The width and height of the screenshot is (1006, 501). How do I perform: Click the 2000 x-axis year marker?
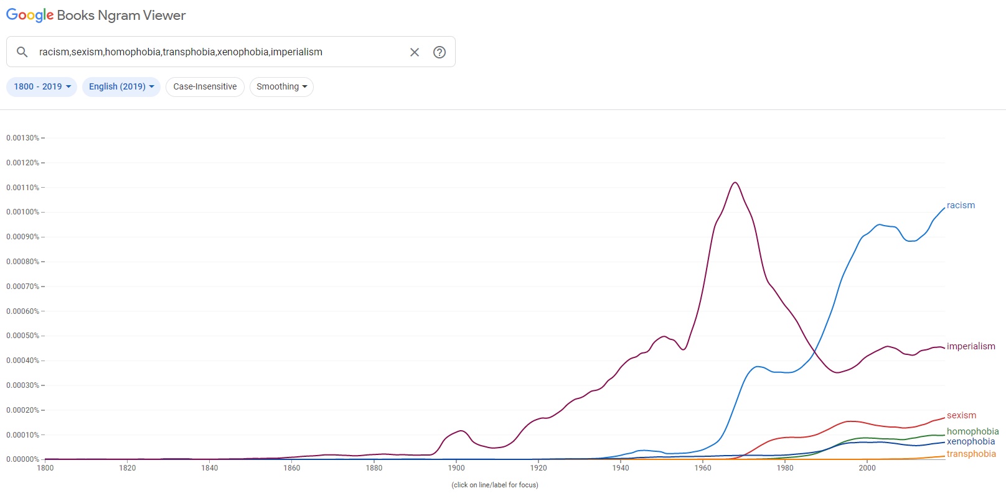click(867, 468)
